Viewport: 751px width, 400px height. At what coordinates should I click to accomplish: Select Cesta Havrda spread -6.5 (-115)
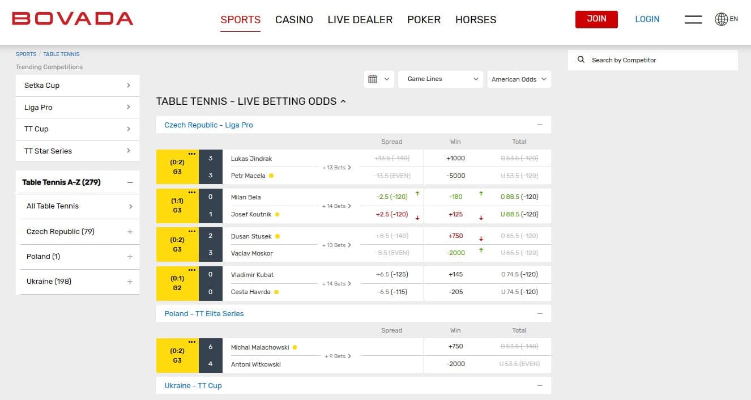[392, 292]
